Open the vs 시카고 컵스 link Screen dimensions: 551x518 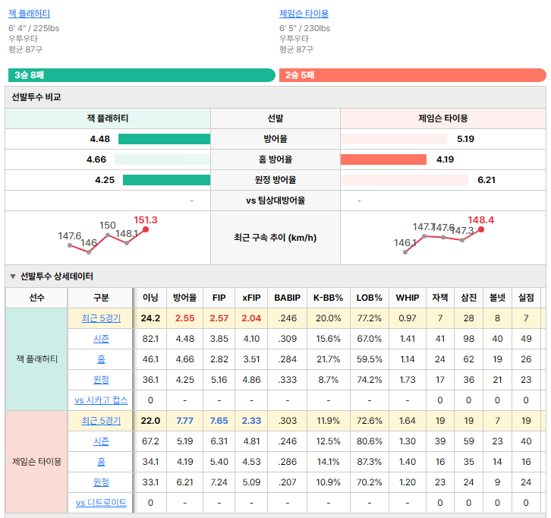click(101, 400)
